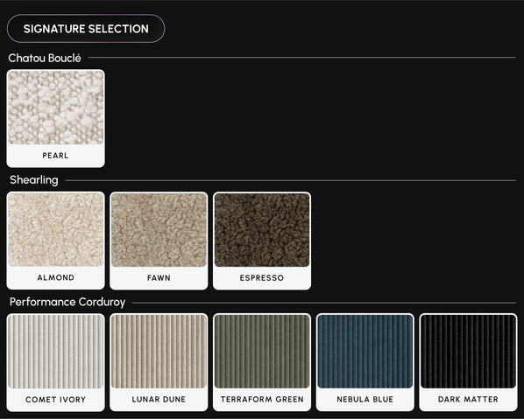
Task: Choose the Nebula Blue corduroy swatch
Action: click(365, 363)
